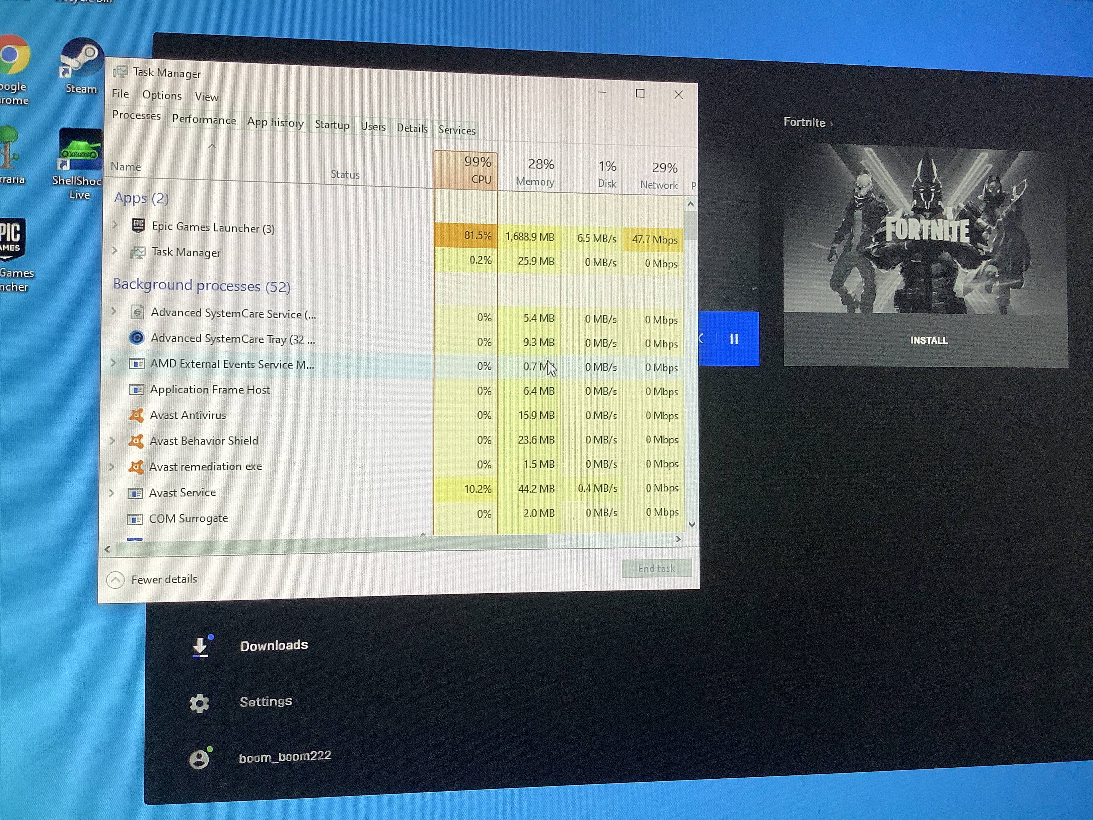Click the boom_boom222 account avatar icon
Screen dimensions: 1093x820
(200, 759)
